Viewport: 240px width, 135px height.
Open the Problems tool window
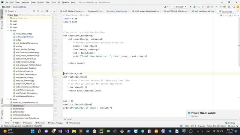pos(27,123)
